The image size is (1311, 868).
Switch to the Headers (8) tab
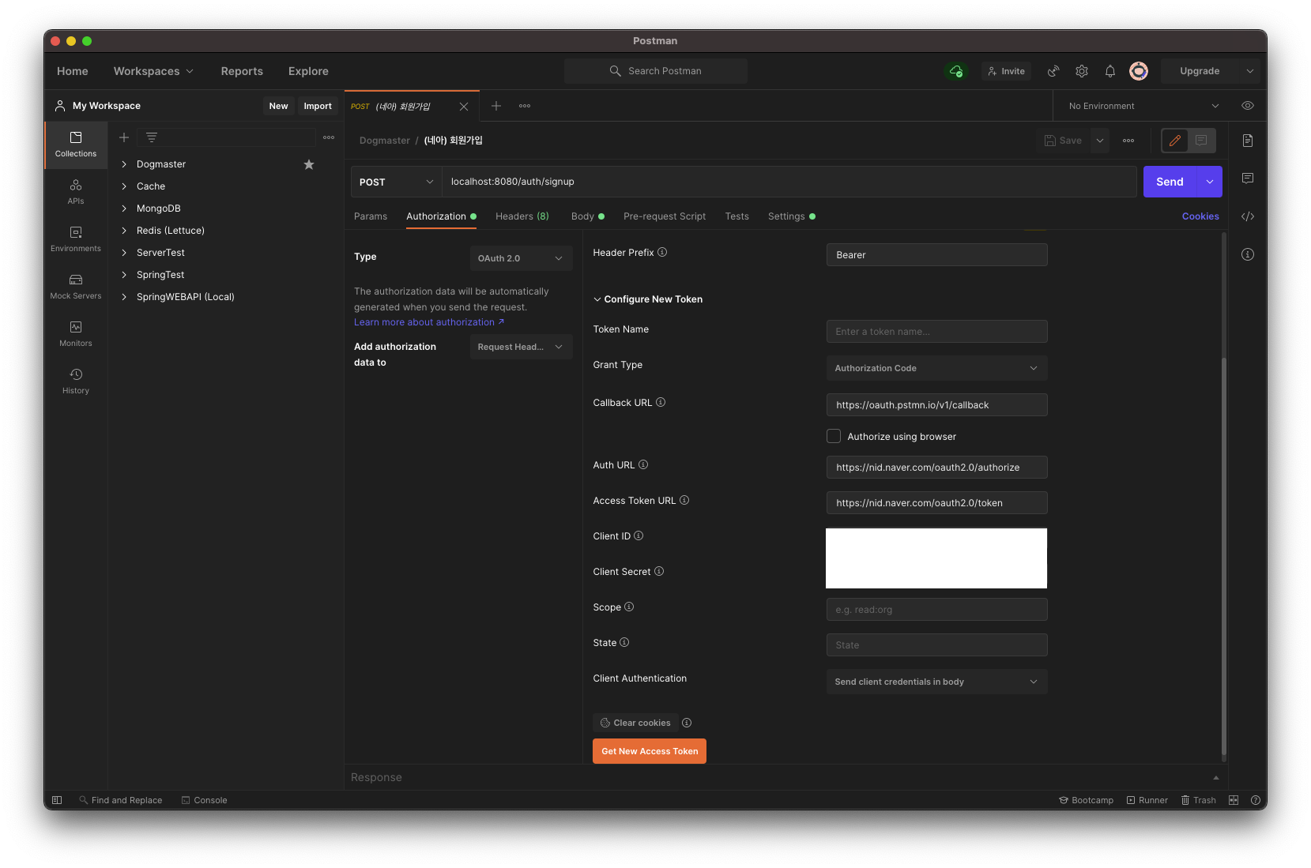pos(522,216)
